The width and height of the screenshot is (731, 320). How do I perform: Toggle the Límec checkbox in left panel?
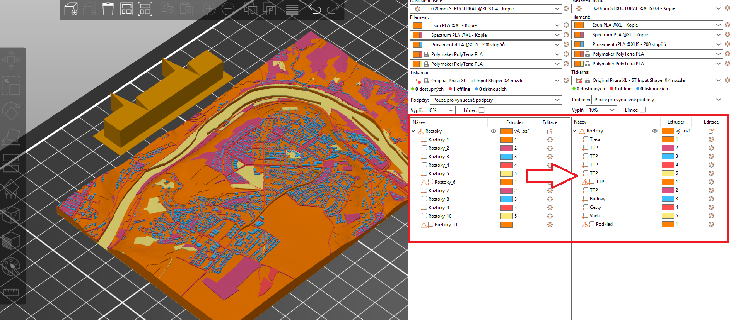click(x=482, y=110)
